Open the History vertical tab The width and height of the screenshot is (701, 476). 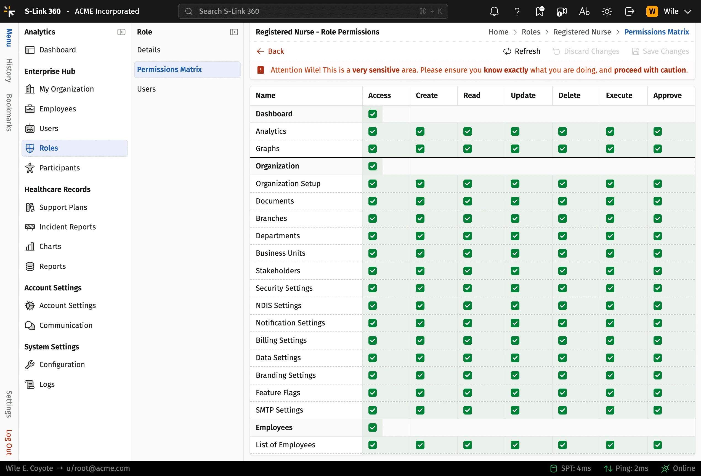pos(9,70)
